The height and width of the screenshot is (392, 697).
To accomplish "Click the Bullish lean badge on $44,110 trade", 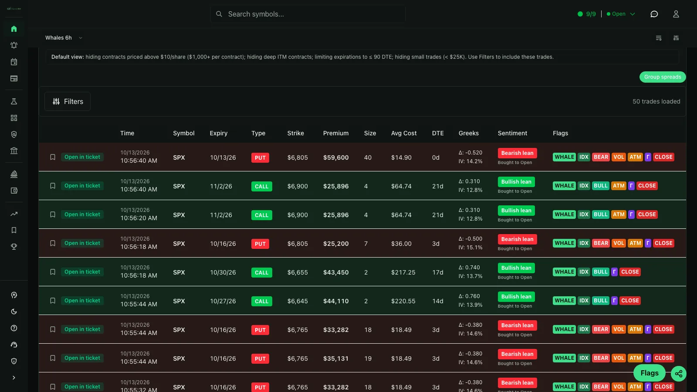I will pos(516,297).
